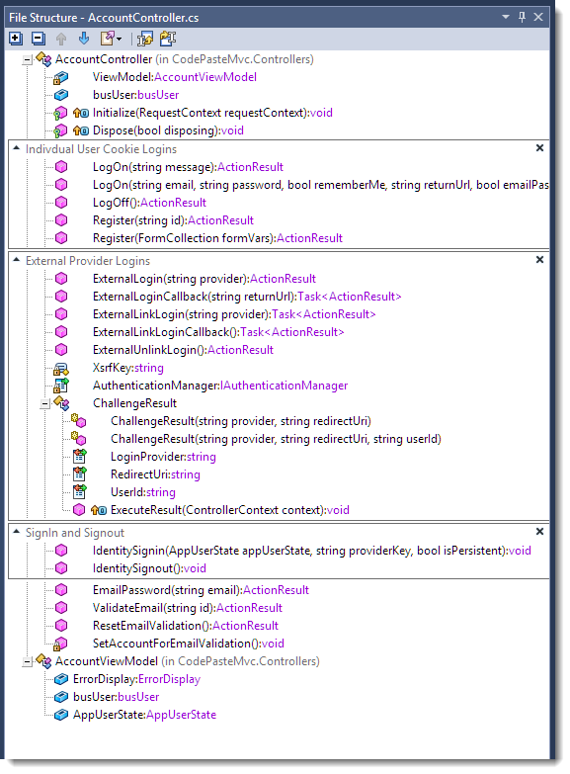This screenshot has width=570, height=774.
Task: Click the Expand All toolbar icon
Action: tap(15, 38)
